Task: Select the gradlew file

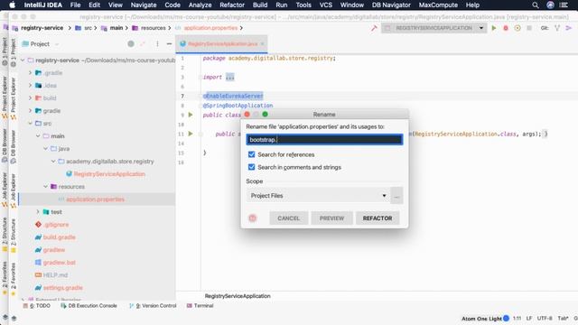Action: click(54, 250)
